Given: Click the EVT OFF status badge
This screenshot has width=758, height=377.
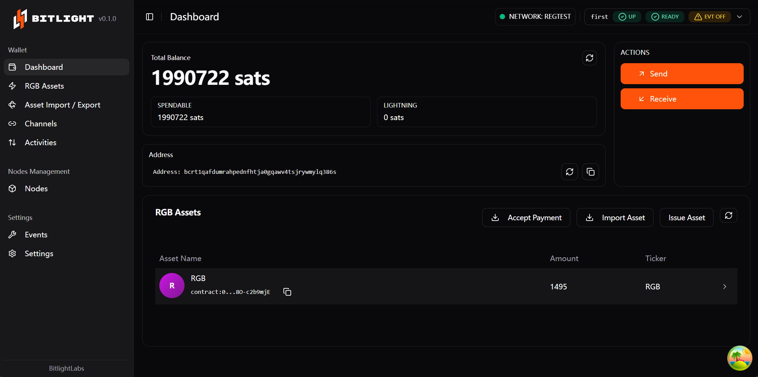Looking at the screenshot, I should coord(710,17).
